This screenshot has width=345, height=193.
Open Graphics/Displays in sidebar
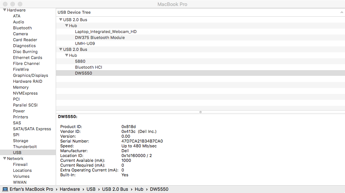(x=30, y=75)
